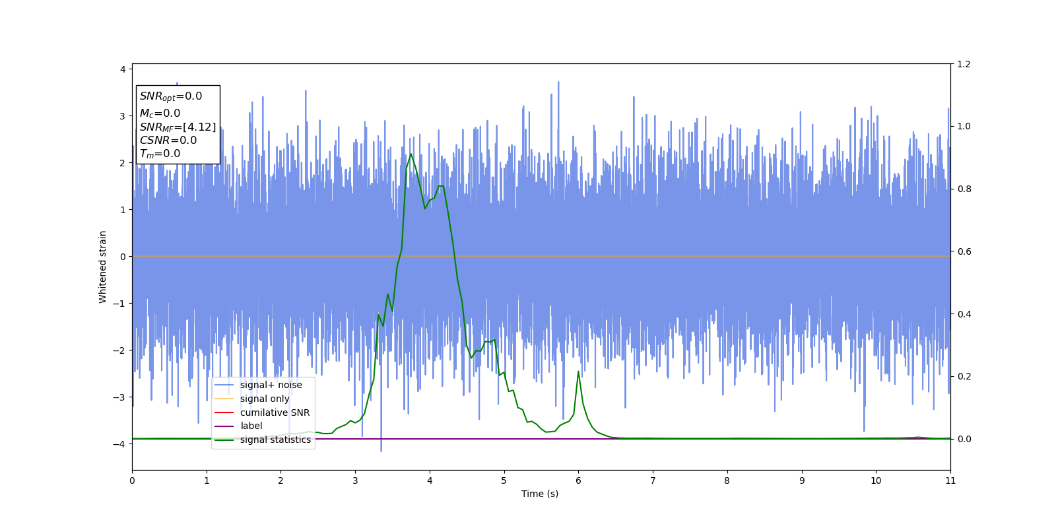Click x-axis tick label 10
The height and width of the screenshot is (528, 1056).
click(x=876, y=480)
